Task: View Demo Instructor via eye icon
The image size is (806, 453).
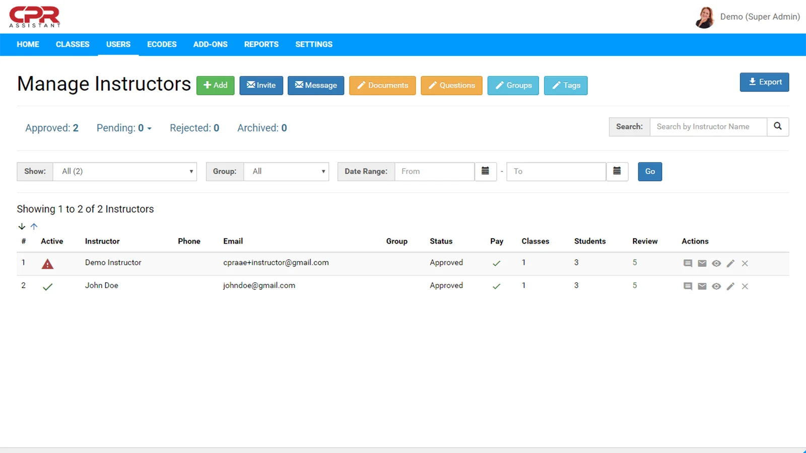Action: [x=716, y=263]
